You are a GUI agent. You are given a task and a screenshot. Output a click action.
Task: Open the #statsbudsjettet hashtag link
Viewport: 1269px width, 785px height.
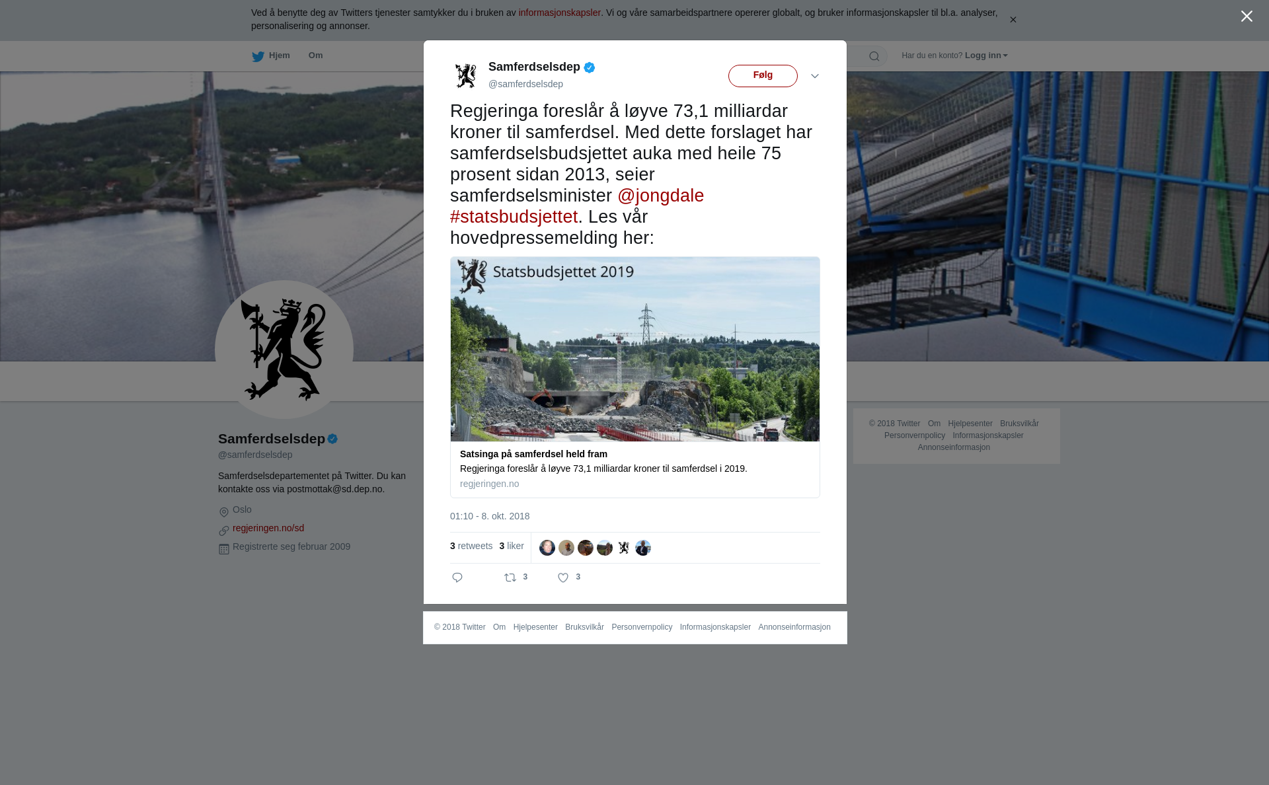(x=514, y=217)
